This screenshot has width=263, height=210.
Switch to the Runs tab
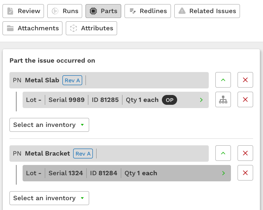pos(65,11)
